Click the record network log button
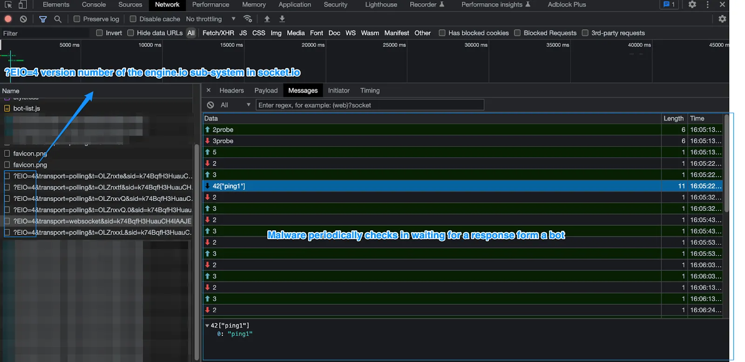Image resolution: width=745 pixels, height=362 pixels. 8,19
